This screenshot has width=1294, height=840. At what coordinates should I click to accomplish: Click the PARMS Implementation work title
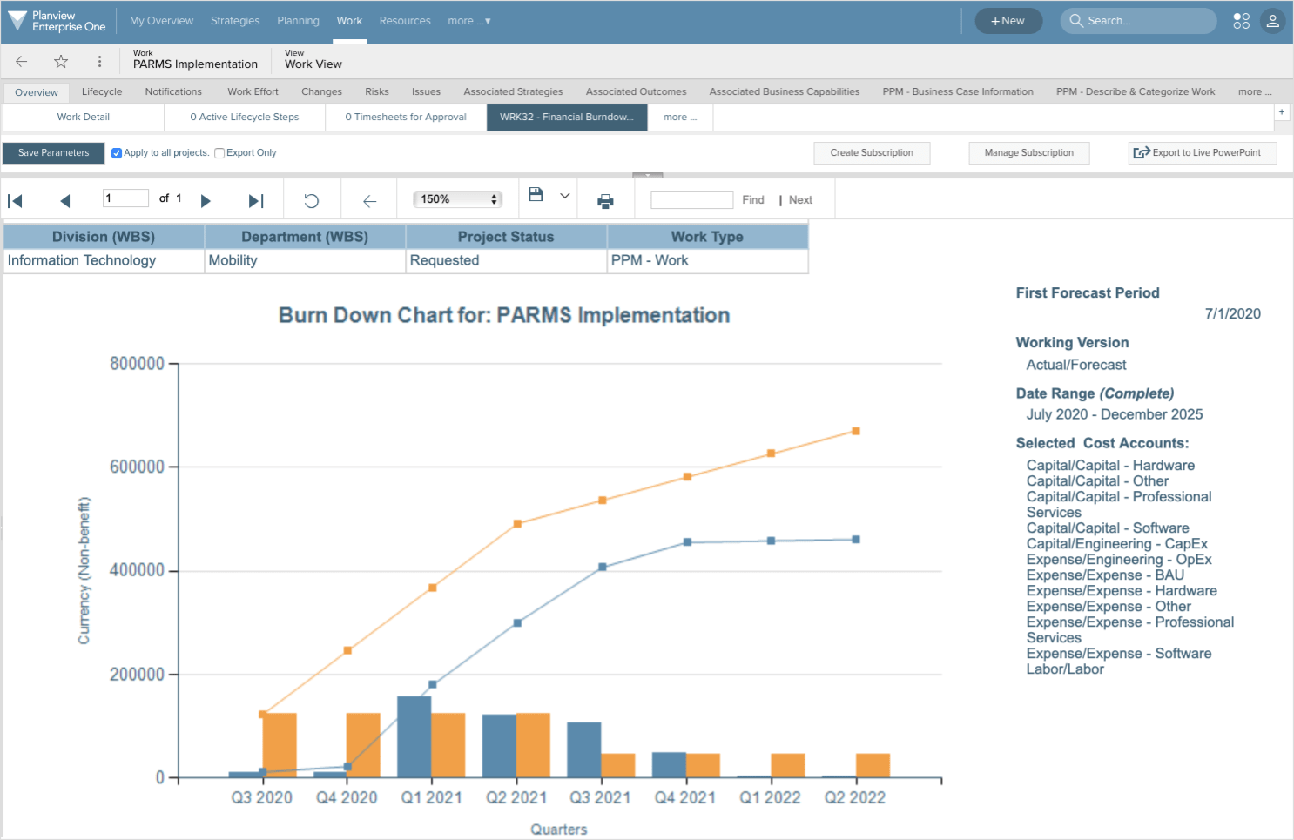(195, 64)
